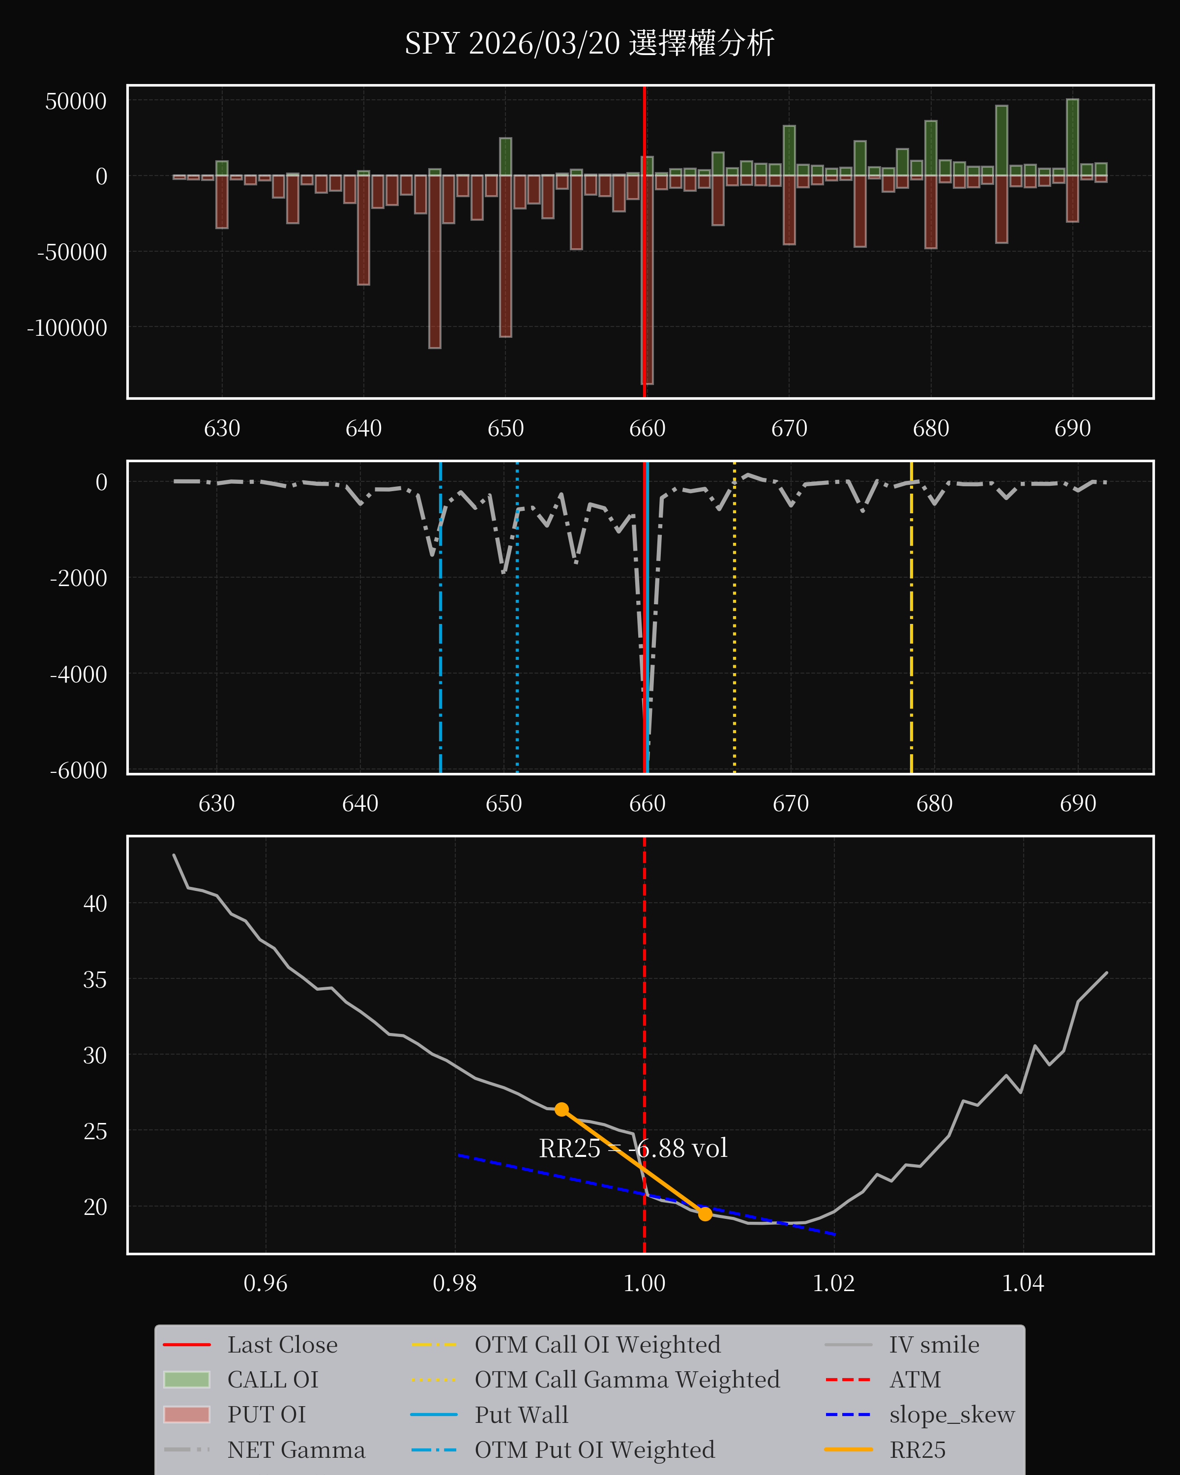Click the 50000 y-axis label in top chart
This screenshot has height=1475, width=1180.
click(x=76, y=101)
